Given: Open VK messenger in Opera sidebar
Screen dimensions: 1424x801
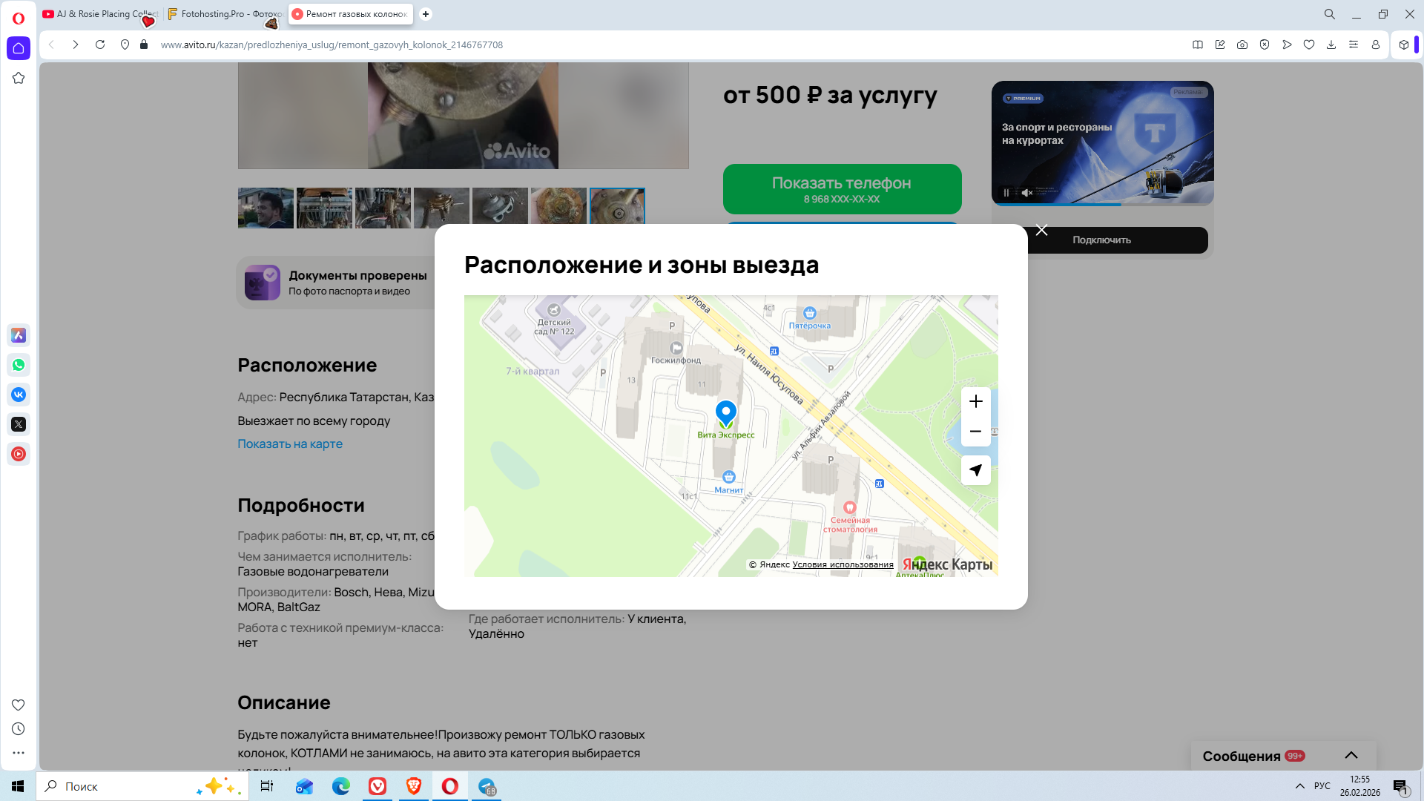Looking at the screenshot, I should (x=19, y=395).
